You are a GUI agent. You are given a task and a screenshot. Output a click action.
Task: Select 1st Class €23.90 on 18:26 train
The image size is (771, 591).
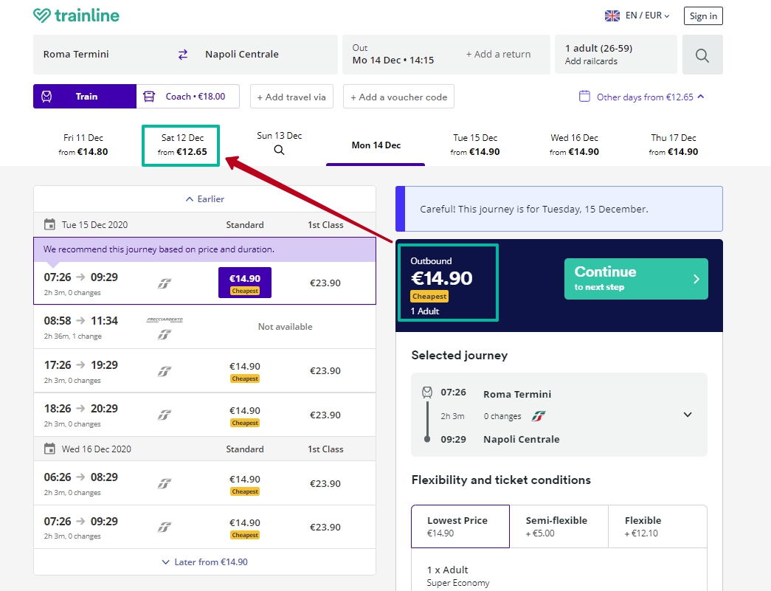325,415
